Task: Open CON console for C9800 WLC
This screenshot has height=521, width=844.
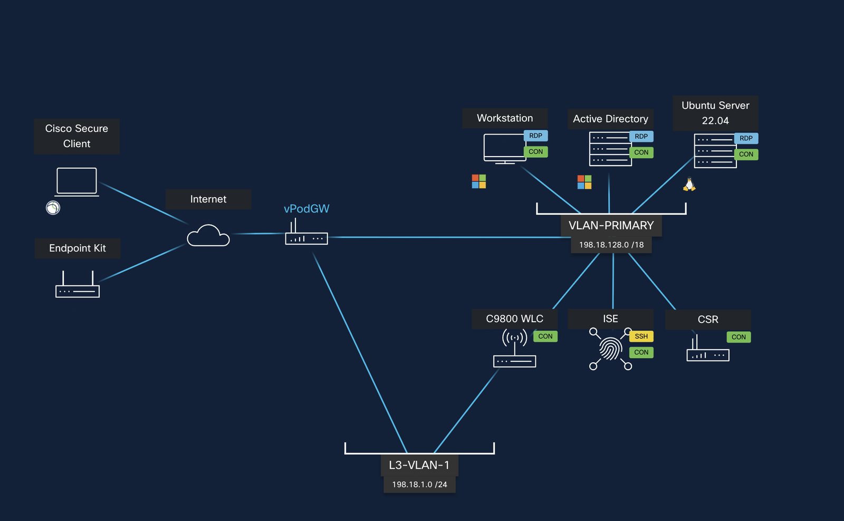Action: 545,336
